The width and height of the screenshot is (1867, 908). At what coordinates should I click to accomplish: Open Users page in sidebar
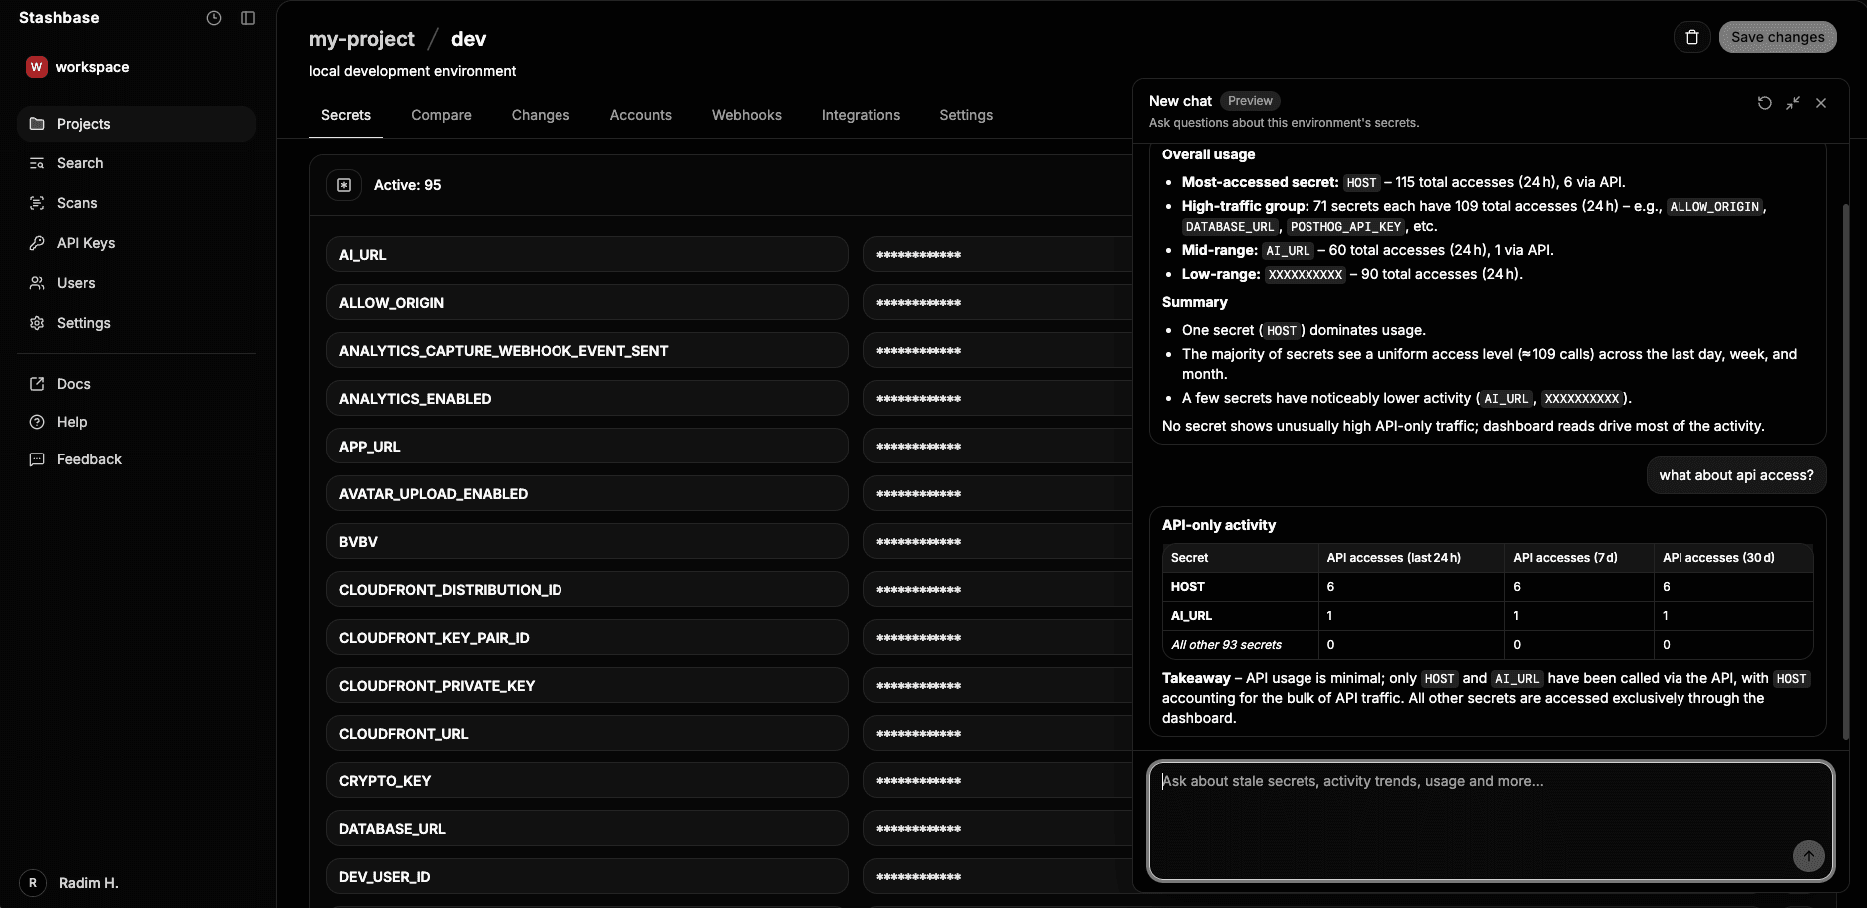click(x=137, y=283)
